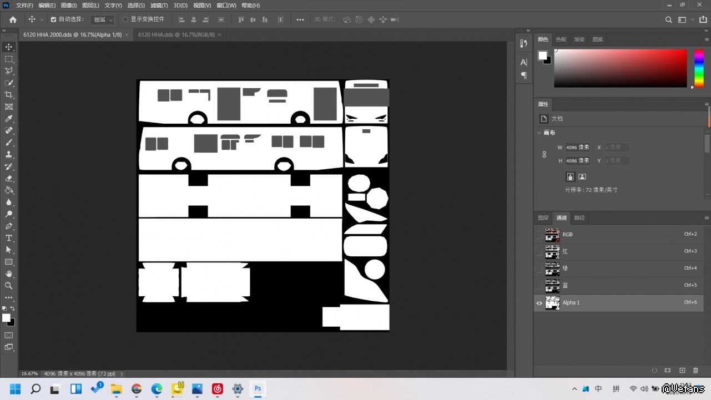This screenshot has width=711, height=400.
Task: Switch to the 图层 panel tab
Action: (543, 218)
